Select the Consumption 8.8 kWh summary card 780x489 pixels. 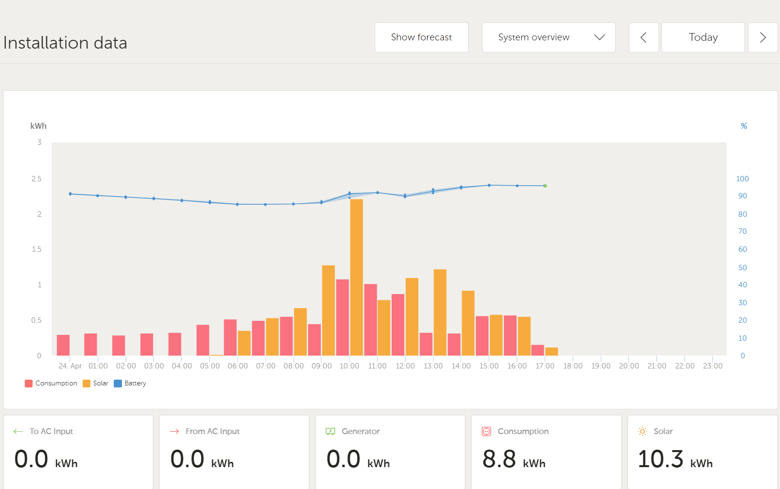(x=546, y=452)
